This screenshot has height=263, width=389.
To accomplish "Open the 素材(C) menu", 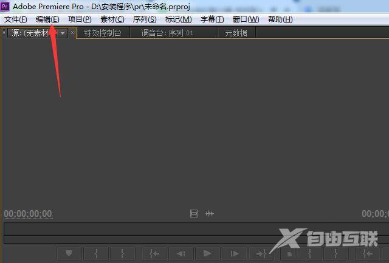I will tap(112, 19).
